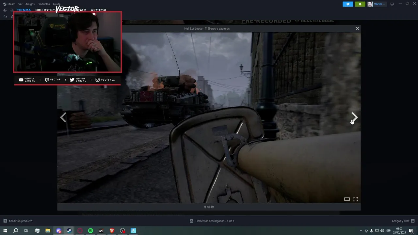Click the main Hell Let Loose screenshot
The image size is (418, 235).
pos(209,117)
